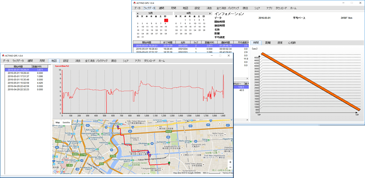The height and width of the screenshot is (178, 365).
Task: Click the orange line in the time chart
Action: 311,82
